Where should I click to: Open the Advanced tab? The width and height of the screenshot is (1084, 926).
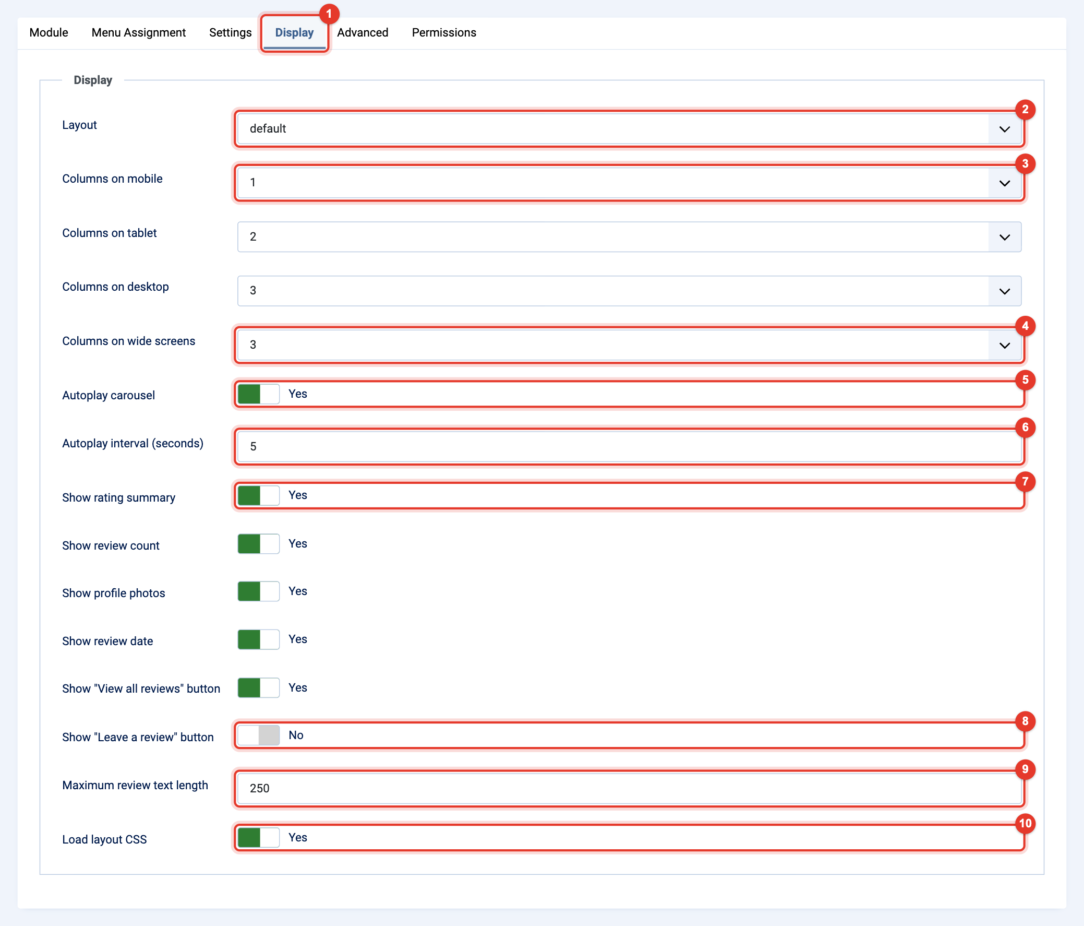point(363,32)
